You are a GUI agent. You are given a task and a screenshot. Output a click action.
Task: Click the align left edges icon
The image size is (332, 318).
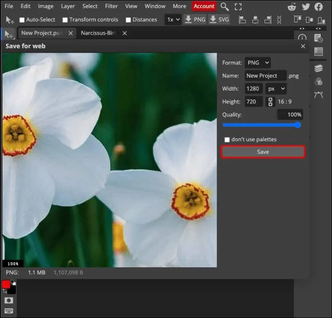click(242, 20)
